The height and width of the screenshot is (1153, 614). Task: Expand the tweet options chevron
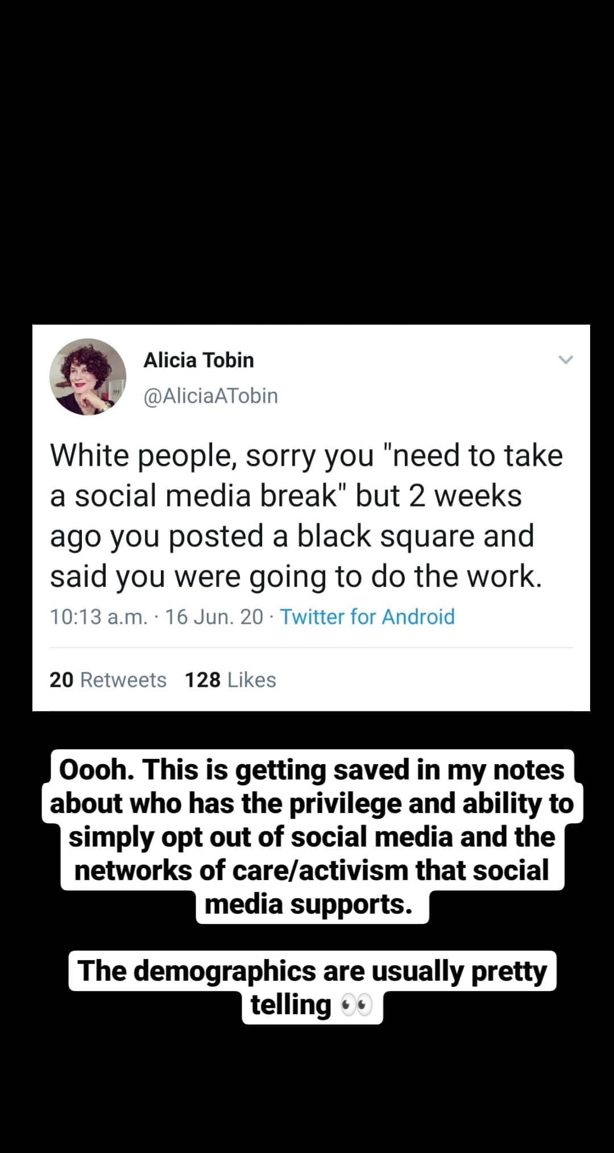pos(566,359)
